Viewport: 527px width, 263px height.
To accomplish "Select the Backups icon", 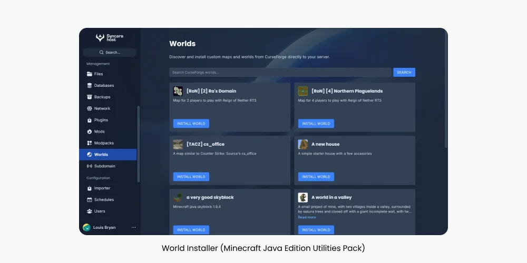I will pyautogui.click(x=90, y=97).
